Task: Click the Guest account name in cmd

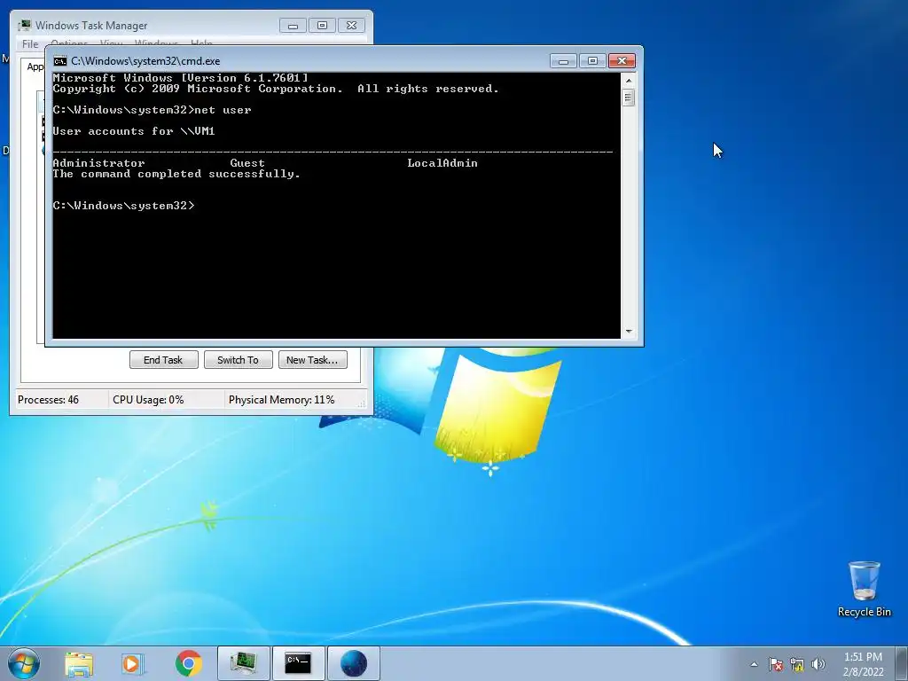Action: tap(247, 163)
